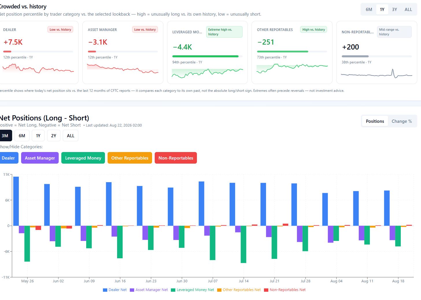Click the 73th percentile · 1Y label

(272, 57)
